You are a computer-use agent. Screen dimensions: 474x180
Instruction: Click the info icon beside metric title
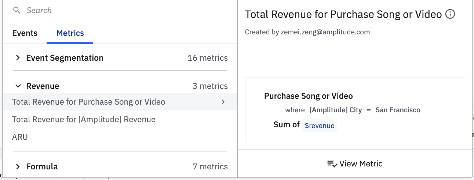pyautogui.click(x=450, y=14)
